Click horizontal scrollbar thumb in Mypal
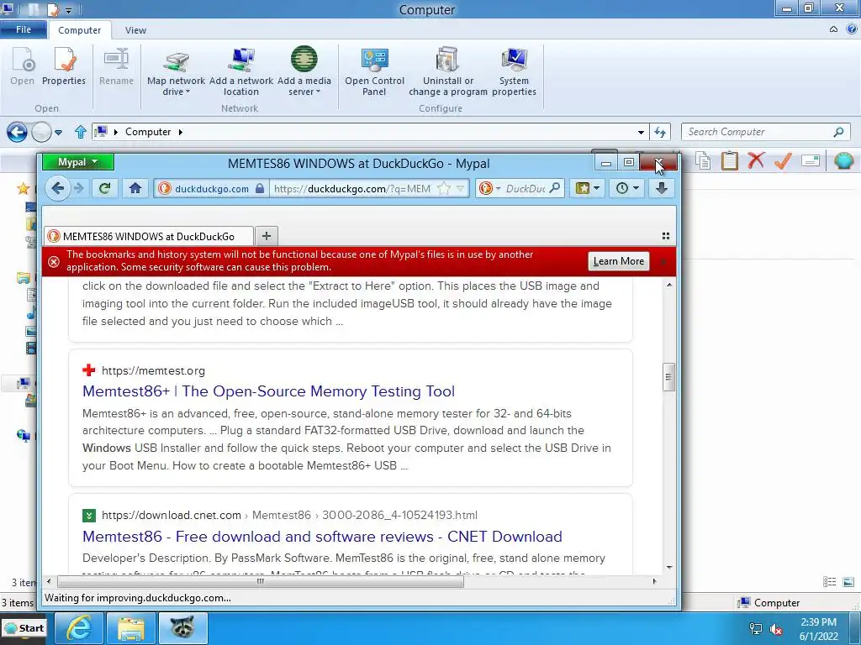This screenshot has width=861, height=645. tap(261, 581)
